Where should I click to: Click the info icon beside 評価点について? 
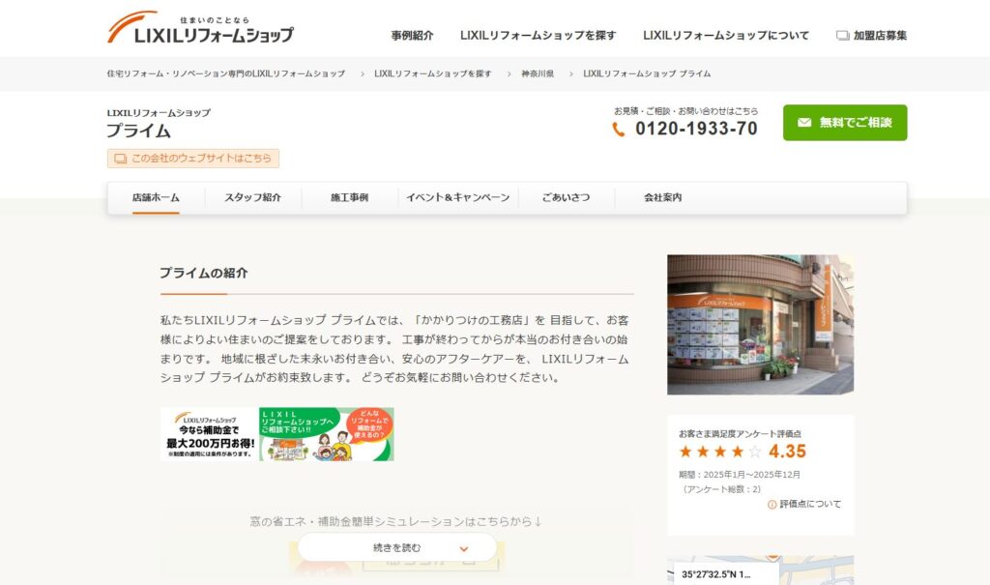pos(772,504)
